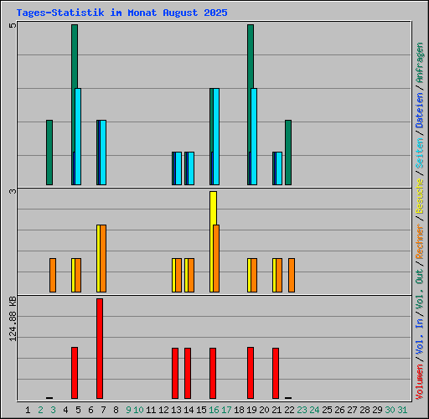Click the green weekend day label '10'

138,410
